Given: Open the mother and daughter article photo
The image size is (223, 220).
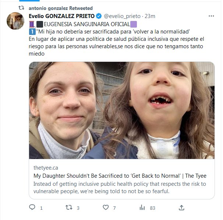Looking at the screenshot, I should pos(122,110).
